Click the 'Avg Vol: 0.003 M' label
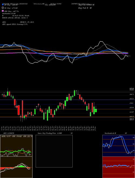Viewport: 135px width, 178px height. click(x=86, y=5)
